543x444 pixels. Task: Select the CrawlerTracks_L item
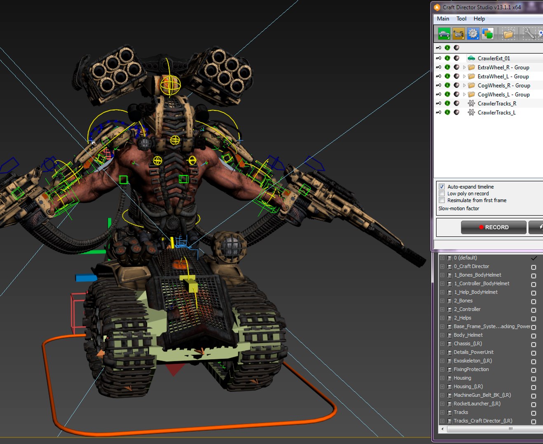pos(496,113)
